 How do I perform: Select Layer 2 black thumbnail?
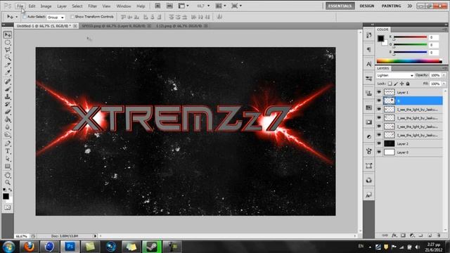(x=389, y=143)
